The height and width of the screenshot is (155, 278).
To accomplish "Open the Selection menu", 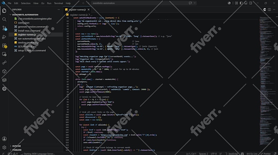I will tap(26, 3).
